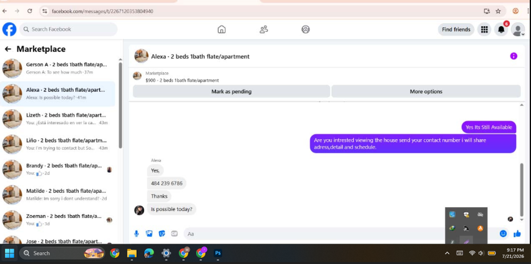
Task: Click the Windows Start button
Action: pos(9,253)
